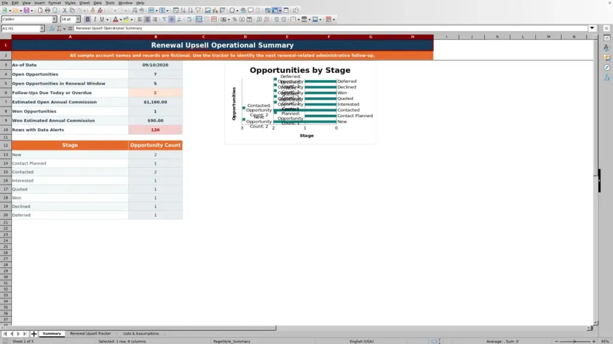The height and width of the screenshot is (344, 613).
Task: Open the Sum function dropdown arrow
Action: coord(64,29)
